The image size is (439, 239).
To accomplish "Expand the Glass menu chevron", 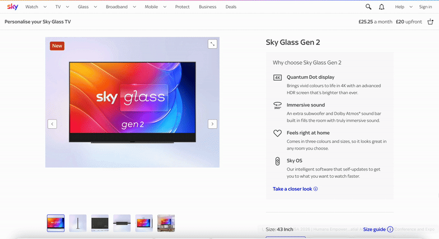I will pos(95,7).
